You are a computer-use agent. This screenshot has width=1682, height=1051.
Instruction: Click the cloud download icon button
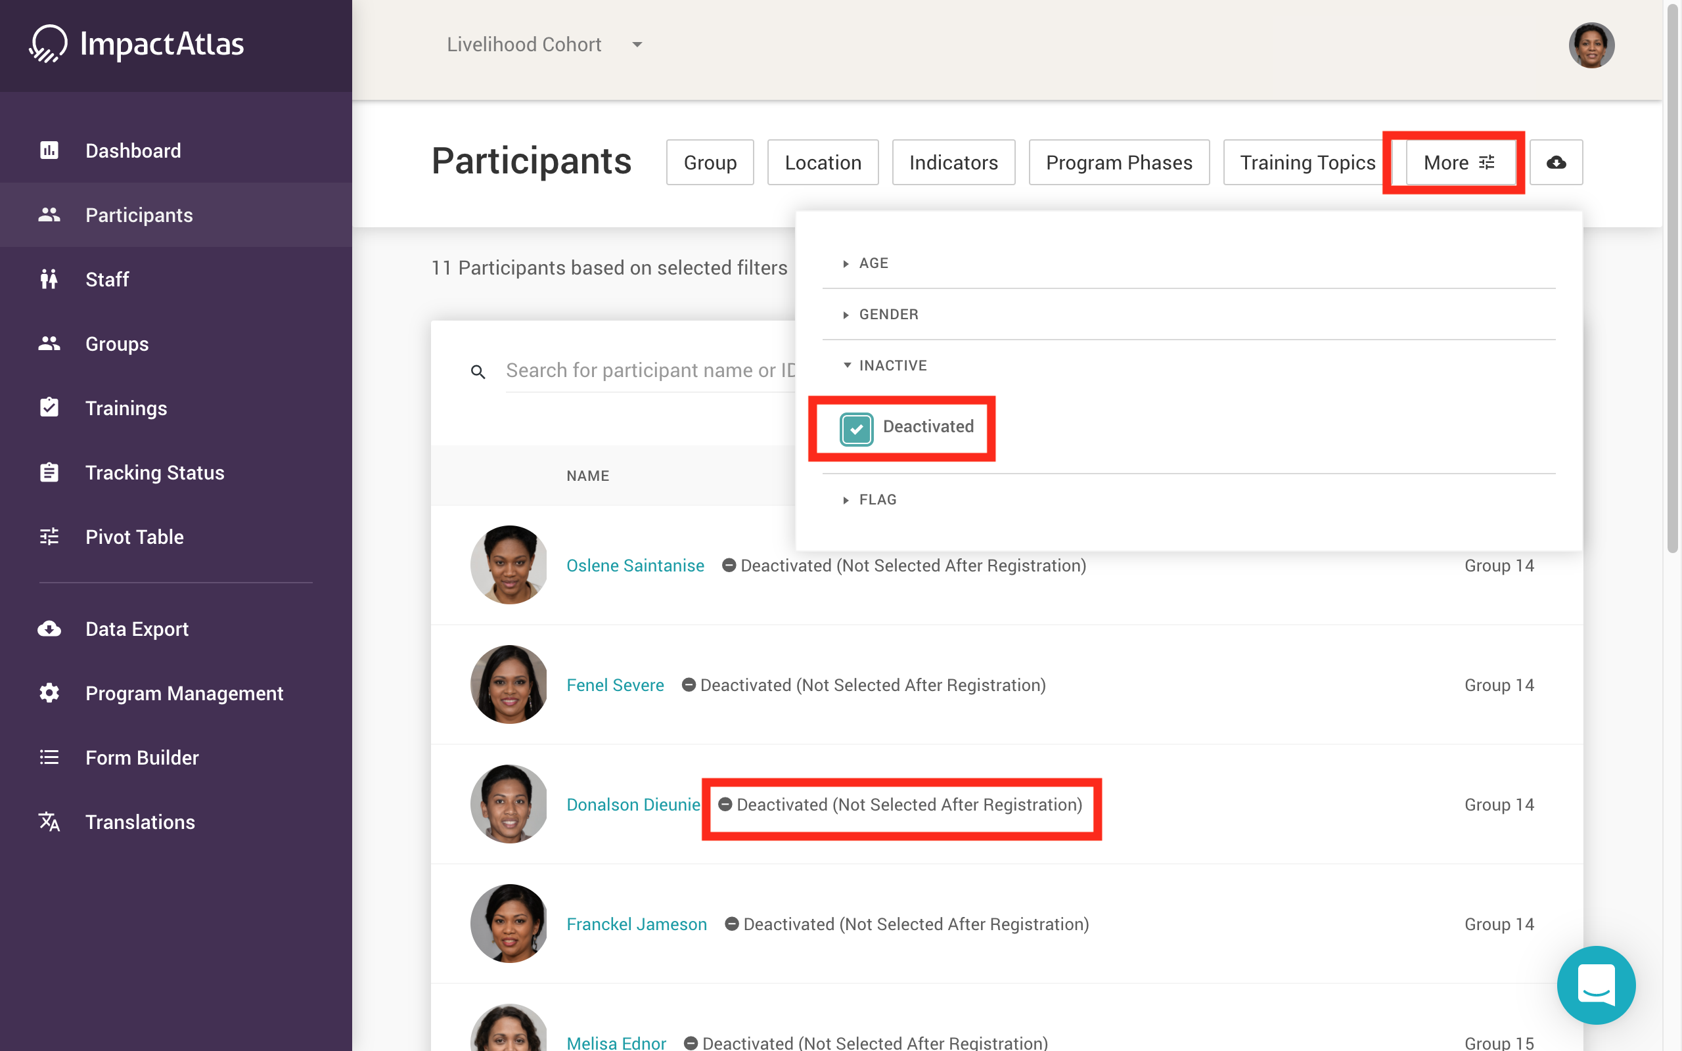[1555, 163]
